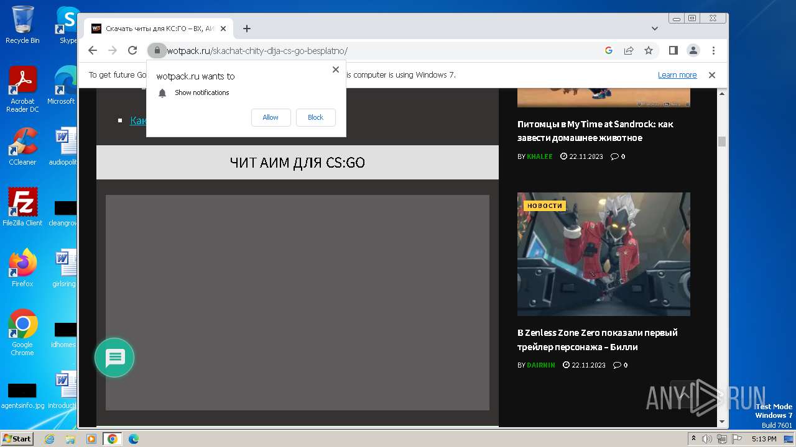Open author DAIRNIN's profile link

[541, 365]
